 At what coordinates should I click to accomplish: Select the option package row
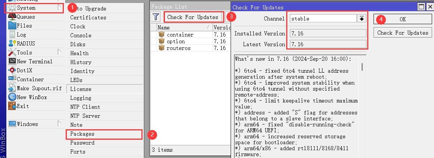pyautogui.click(x=190, y=41)
